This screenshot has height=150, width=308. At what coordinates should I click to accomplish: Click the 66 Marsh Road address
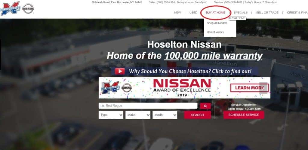tap(117, 2)
